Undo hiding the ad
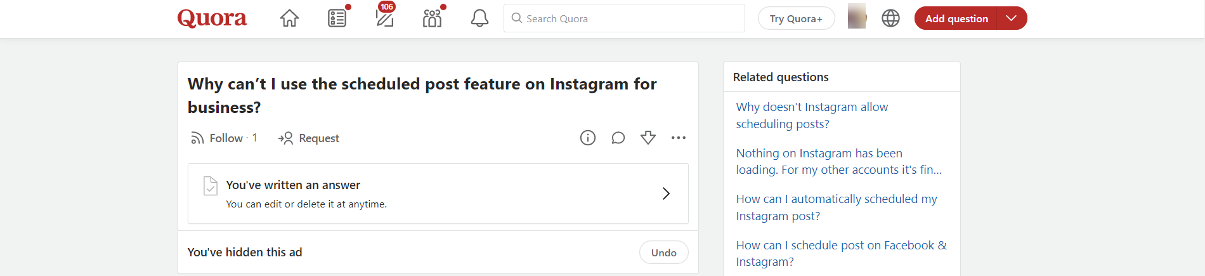The width and height of the screenshot is (1205, 276). click(664, 253)
